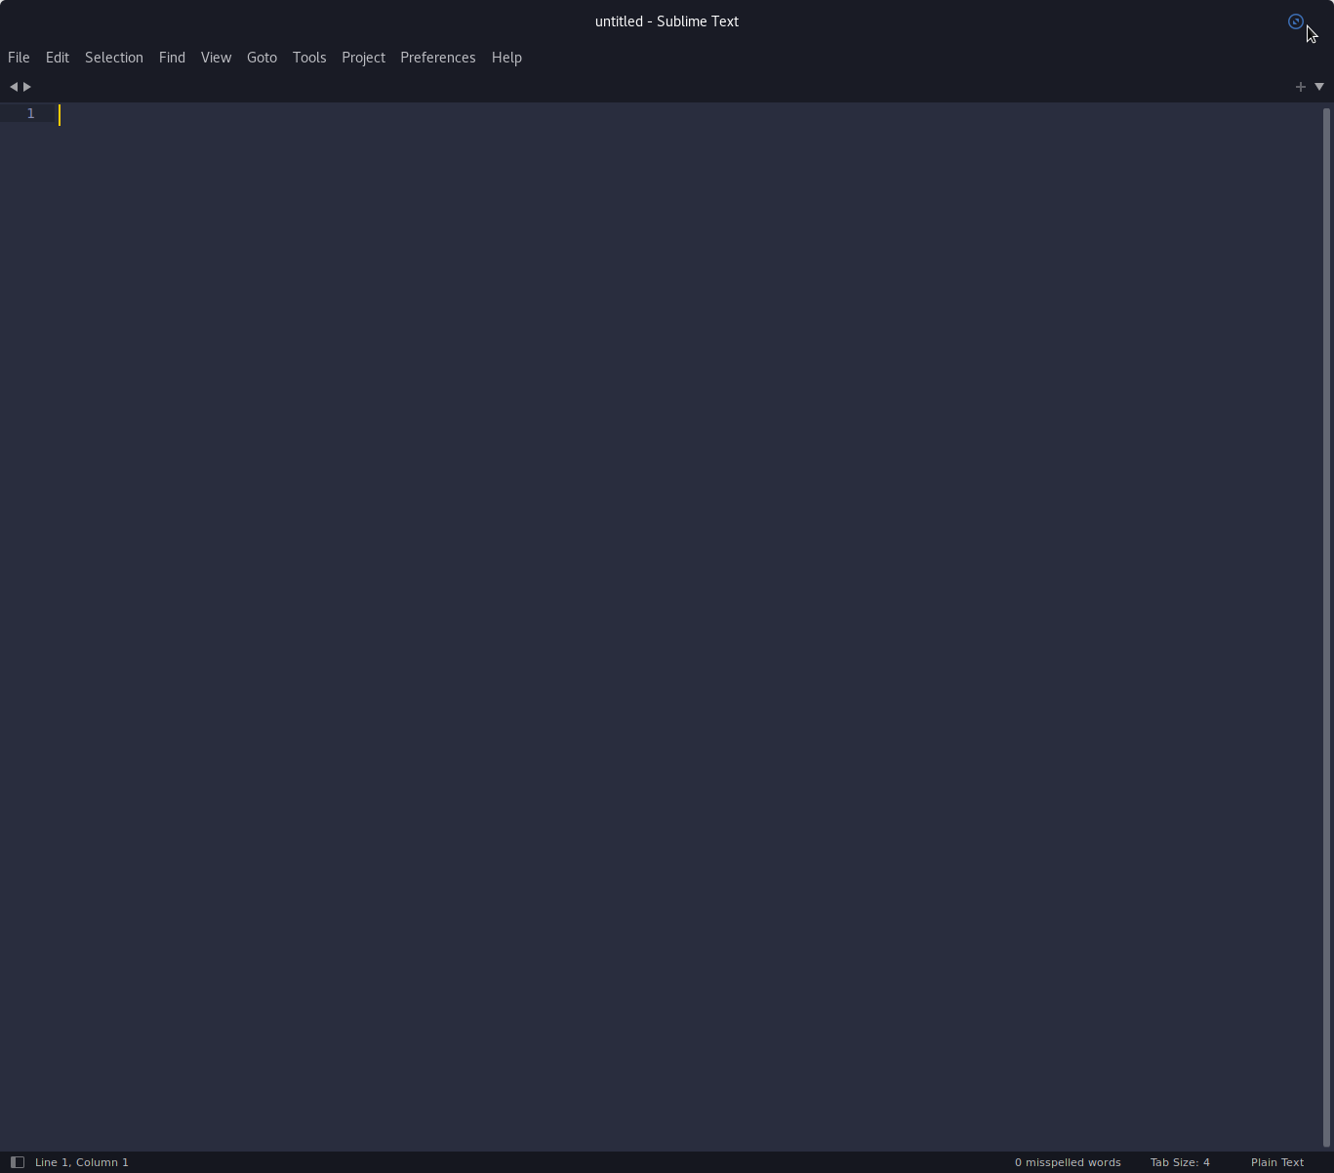Open the tab list dropdown arrow

(1319, 87)
